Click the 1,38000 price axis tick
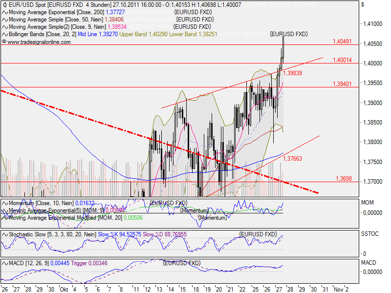 click(x=372, y=142)
